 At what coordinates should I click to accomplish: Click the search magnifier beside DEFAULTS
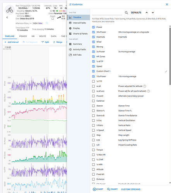[127, 13]
